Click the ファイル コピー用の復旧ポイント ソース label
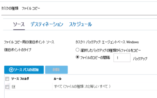Image resolution: width=157 pixels, height=98 pixels. [29, 42]
